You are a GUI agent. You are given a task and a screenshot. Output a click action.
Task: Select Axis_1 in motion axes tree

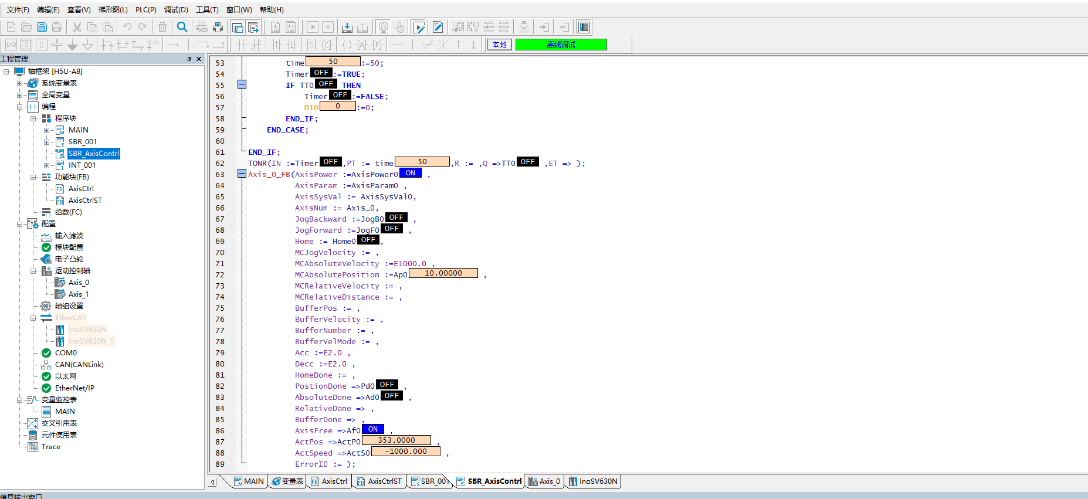pyautogui.click(x=79, y=294)
